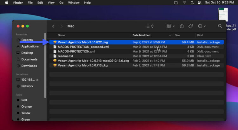Viewport: 238px width, 130px height.
Task: Sort by the Kind column header
Action: [200, 35]
